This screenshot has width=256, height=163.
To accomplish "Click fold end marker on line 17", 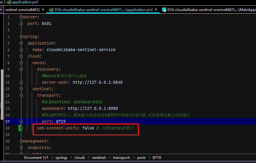I will coord(21,121).
